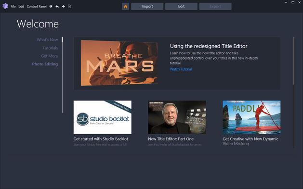Switch to the Import tab
This screenshot has height=189, width=303.
(x=147, y=6)
